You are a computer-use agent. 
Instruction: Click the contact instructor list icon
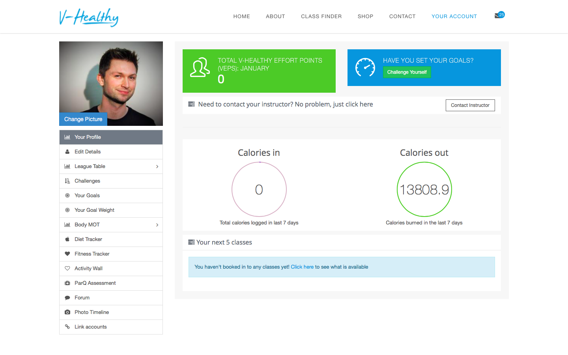pos(191,104)
